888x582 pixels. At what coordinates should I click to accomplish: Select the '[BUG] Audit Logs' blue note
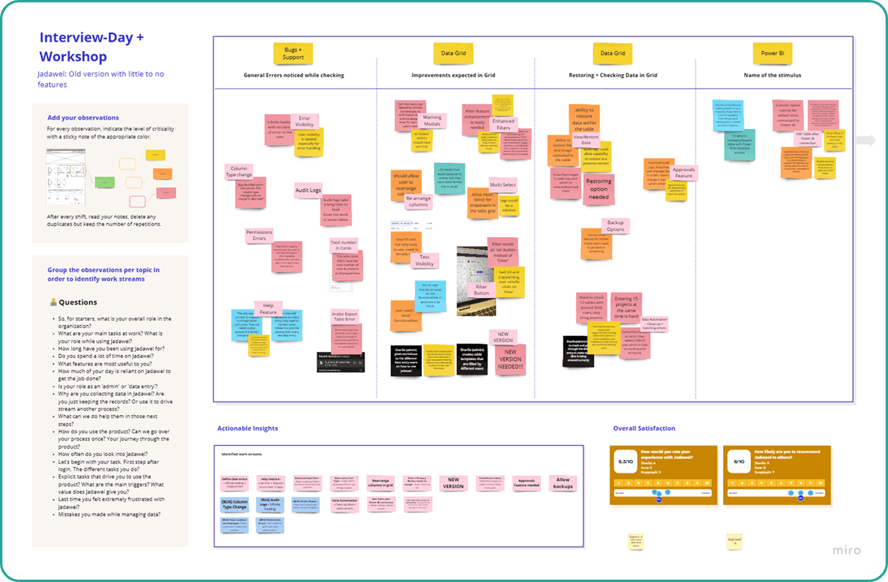270,504
